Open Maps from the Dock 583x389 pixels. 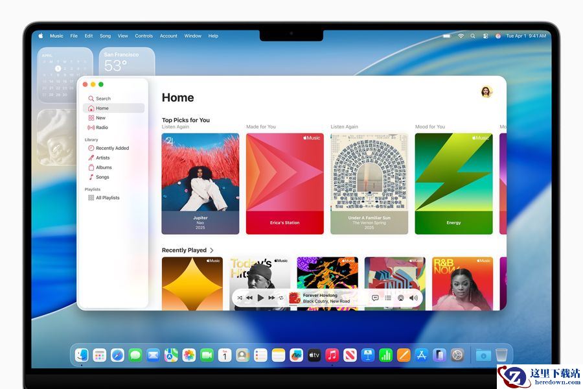coord(171,355)
